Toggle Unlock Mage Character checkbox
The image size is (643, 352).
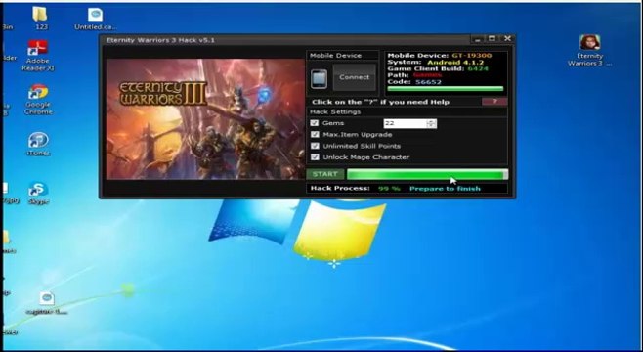[315, 157]
